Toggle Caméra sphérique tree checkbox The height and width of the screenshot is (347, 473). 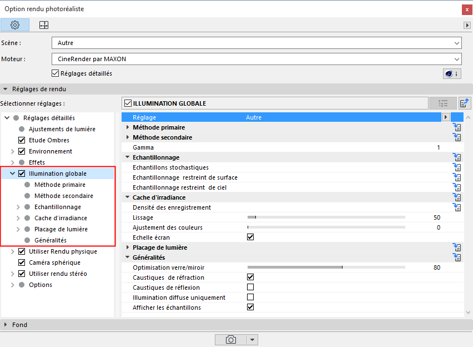click(22, 262)
